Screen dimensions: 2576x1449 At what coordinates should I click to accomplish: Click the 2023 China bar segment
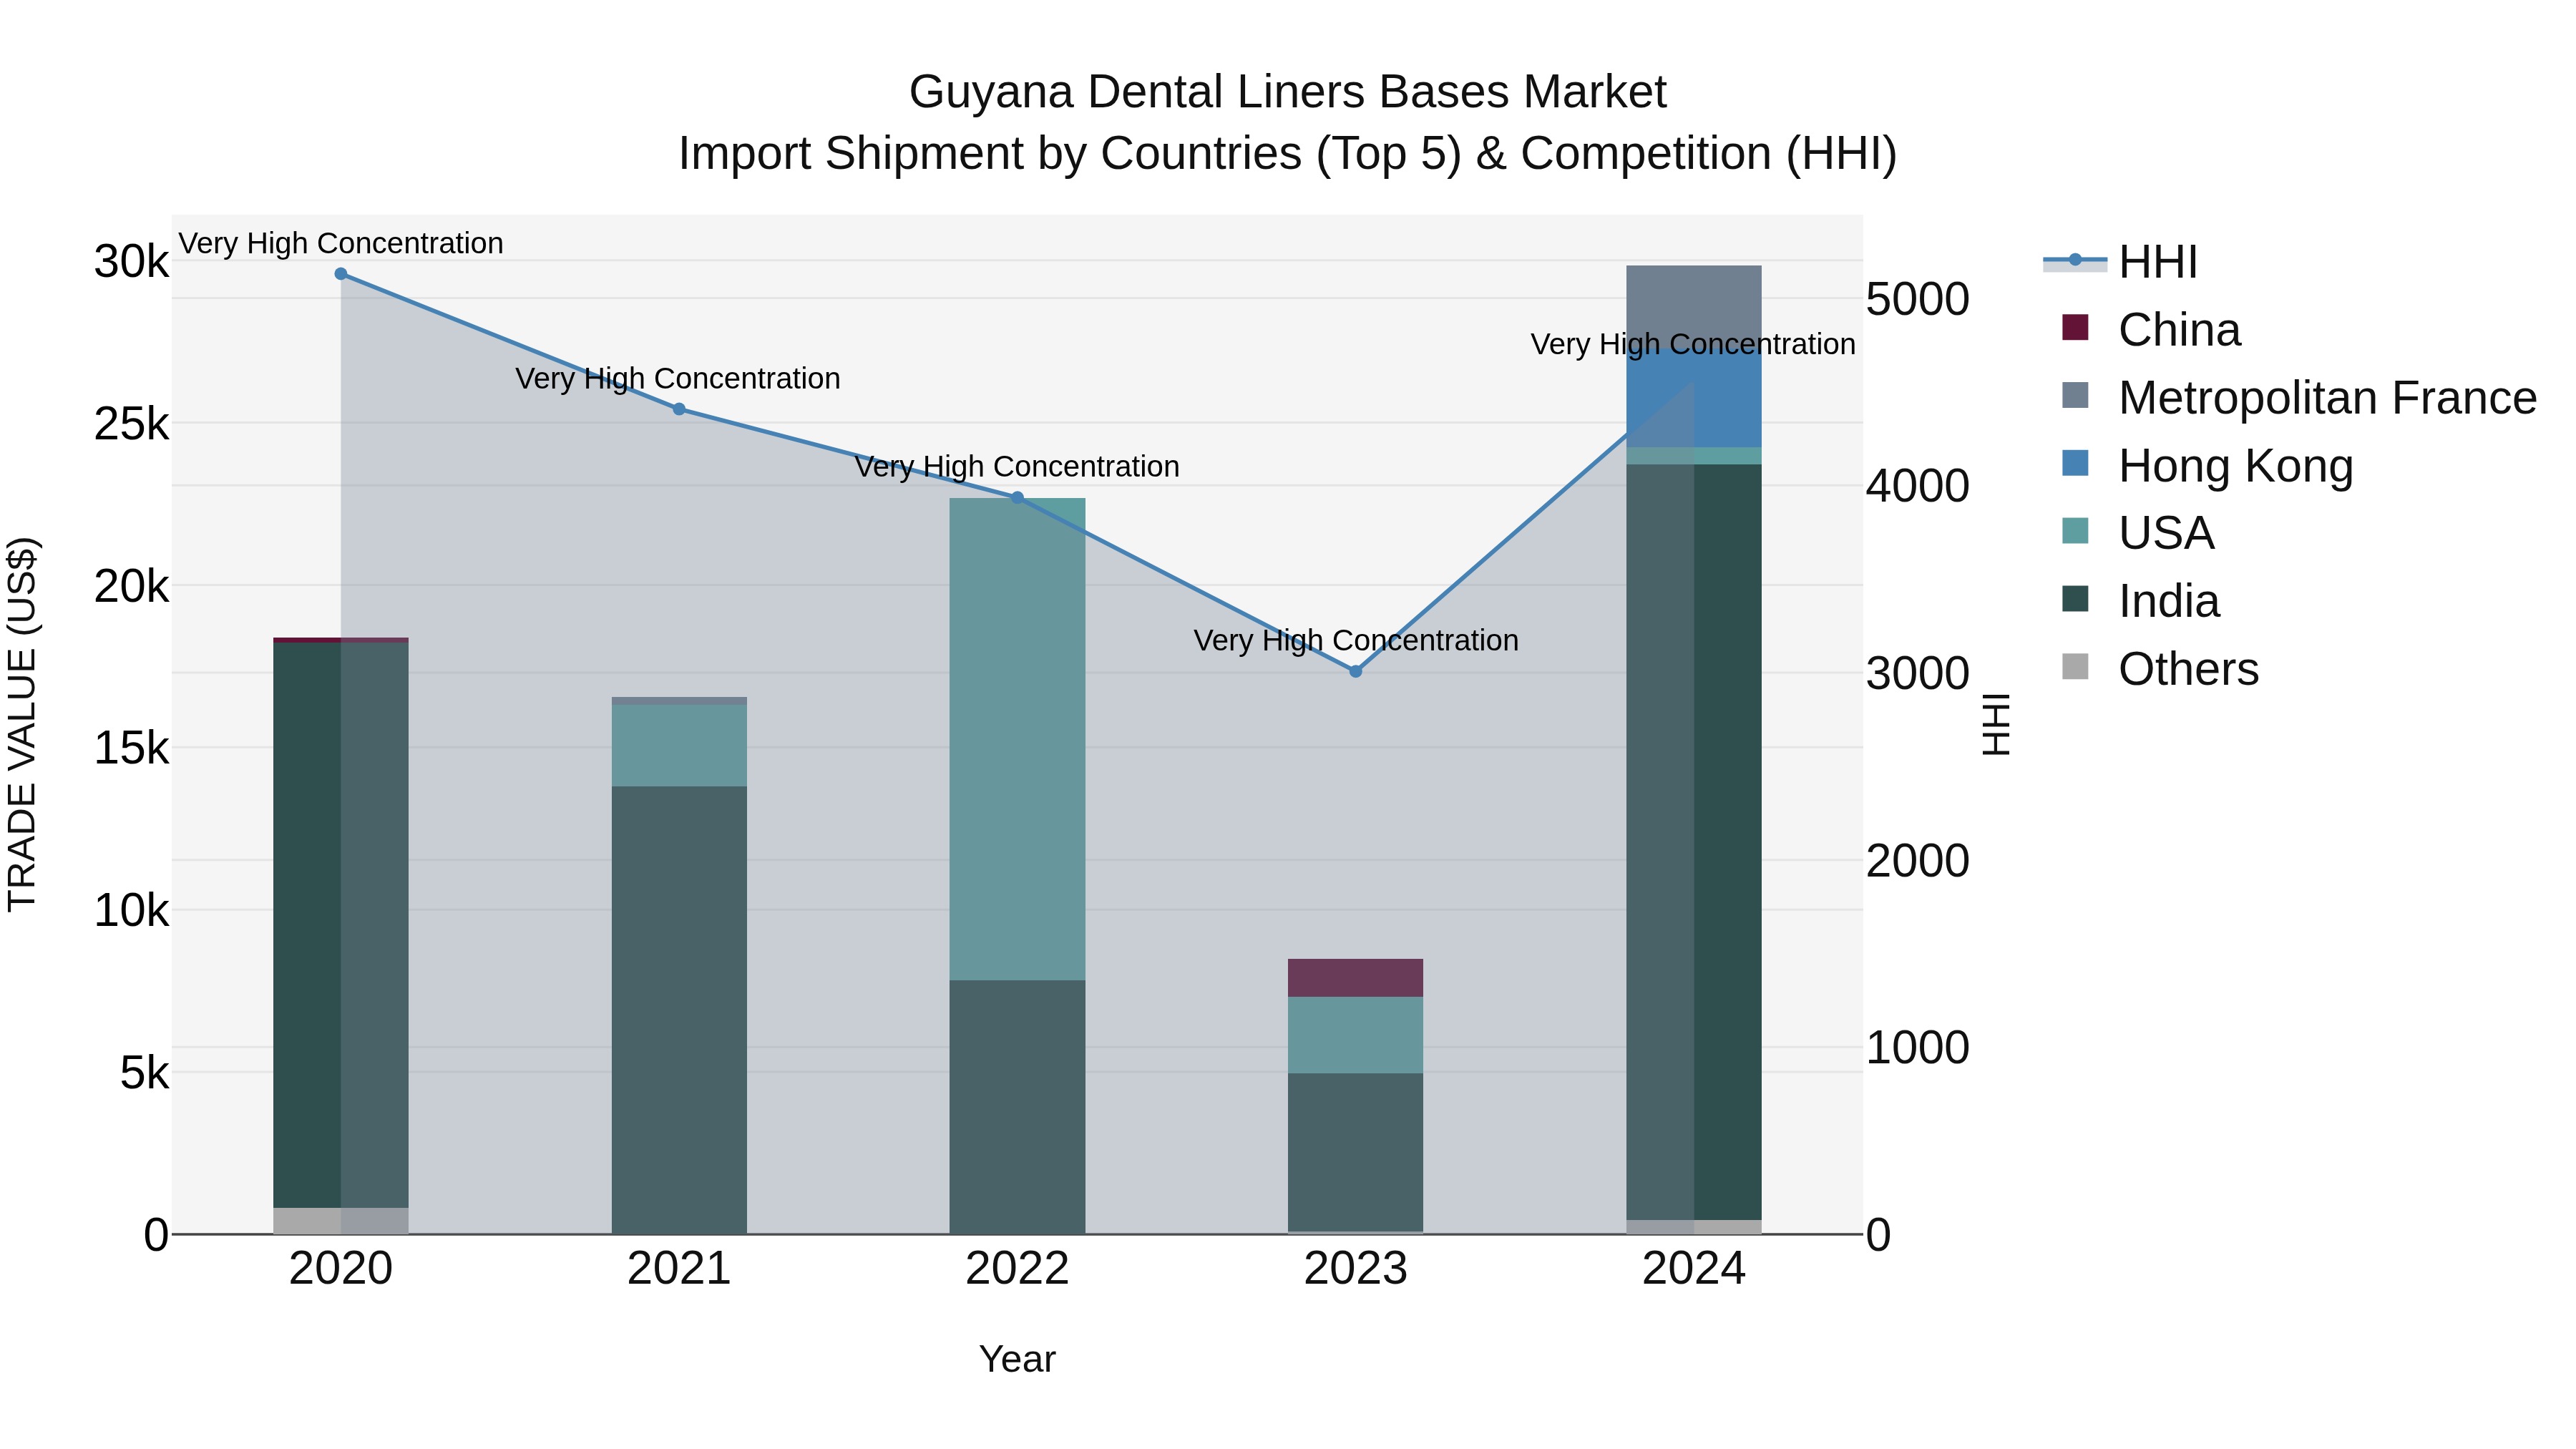[x=1355, y=978]
